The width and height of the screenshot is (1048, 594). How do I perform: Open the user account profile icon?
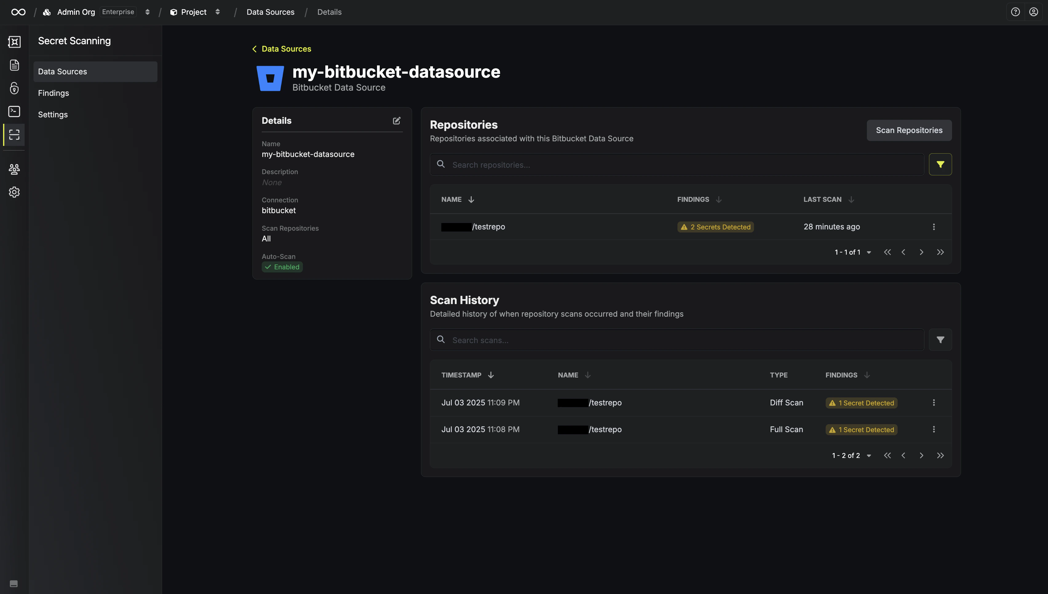[1033, 12]
